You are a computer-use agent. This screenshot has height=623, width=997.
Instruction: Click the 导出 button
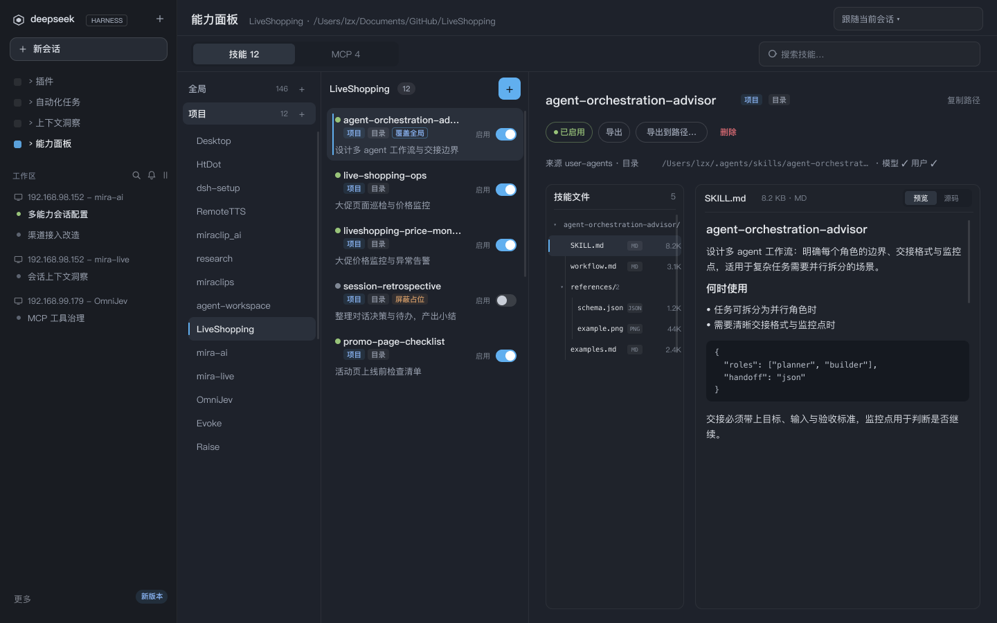click(614, 132)
